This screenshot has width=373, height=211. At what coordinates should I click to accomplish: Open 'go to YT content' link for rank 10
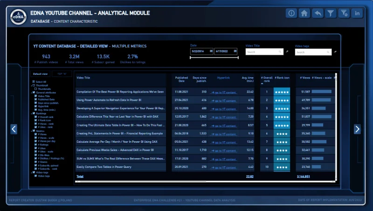coord(224,168)
